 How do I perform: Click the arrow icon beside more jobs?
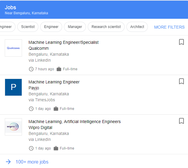point(8,162)
